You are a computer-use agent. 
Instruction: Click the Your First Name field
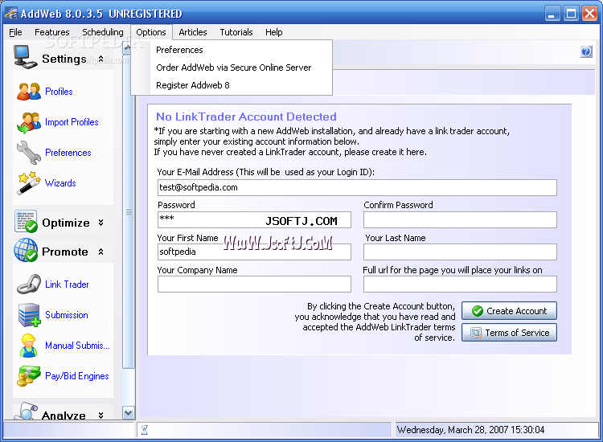254,252
